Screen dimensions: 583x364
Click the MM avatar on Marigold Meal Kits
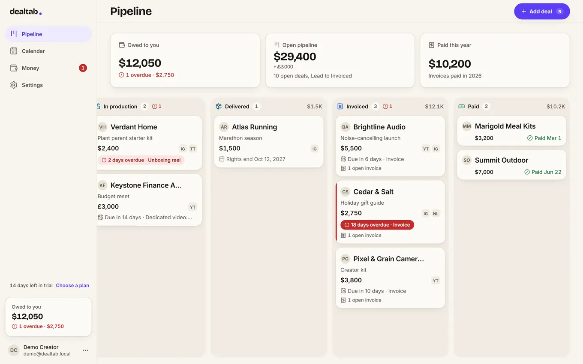coord(467,126)
